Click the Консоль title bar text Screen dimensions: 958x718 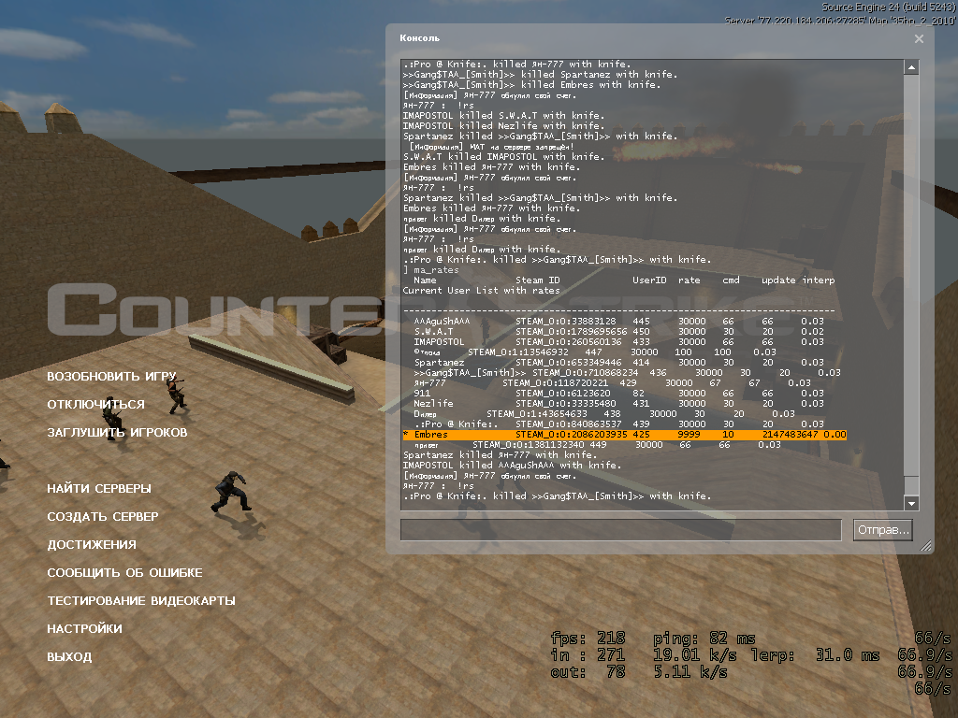[420, 37]
